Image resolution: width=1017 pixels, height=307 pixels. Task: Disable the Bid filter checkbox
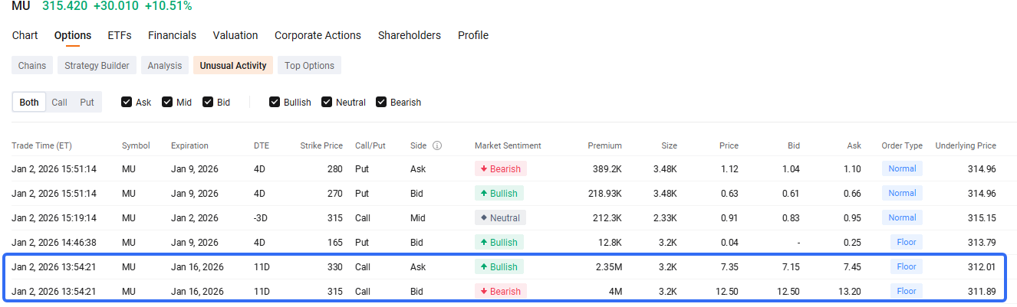[x=208, y=102]
